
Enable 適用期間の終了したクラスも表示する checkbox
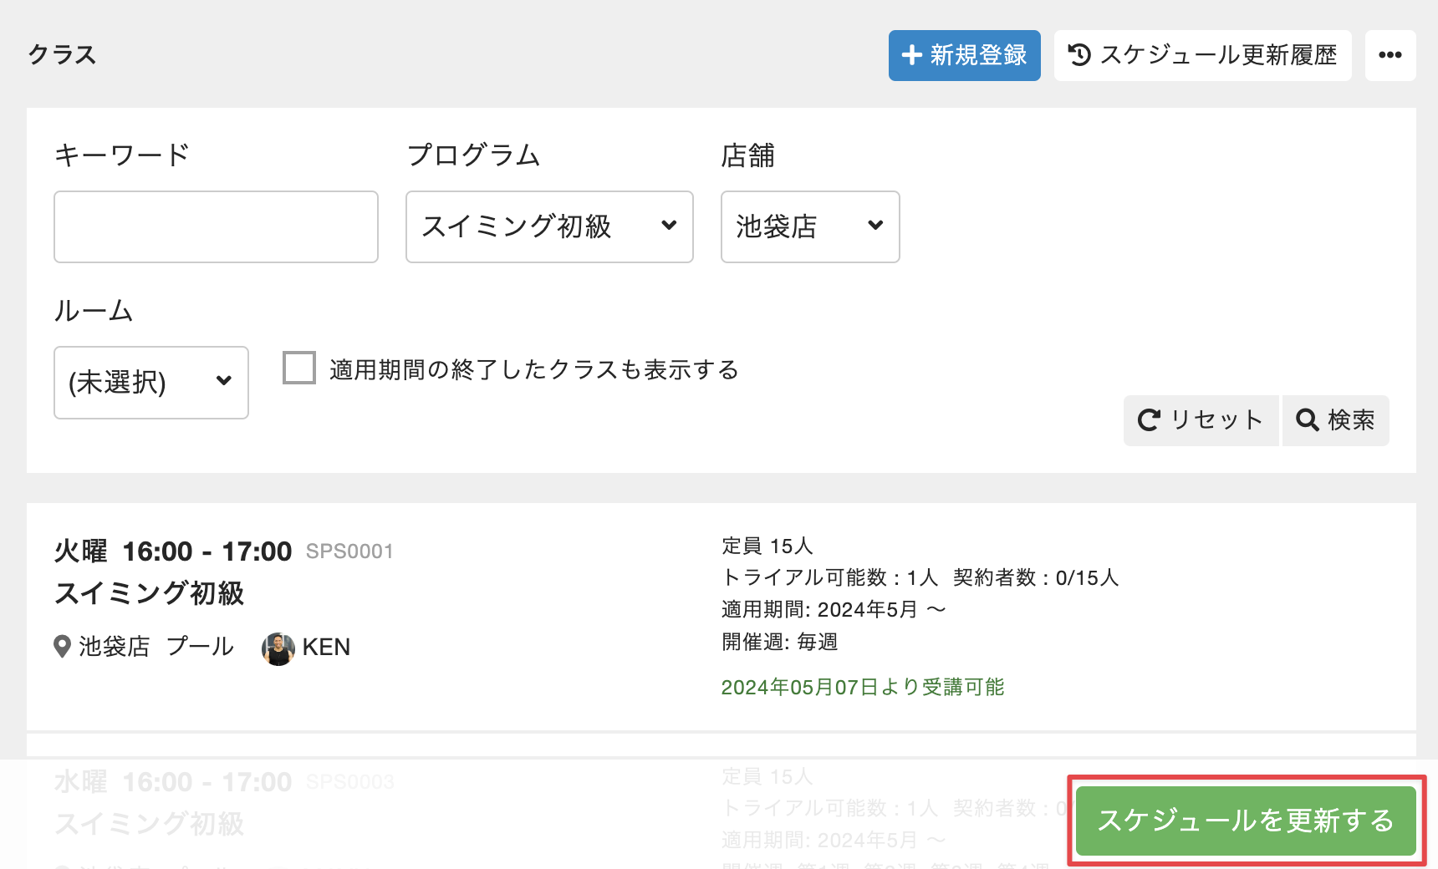click(x=299, y=368)
